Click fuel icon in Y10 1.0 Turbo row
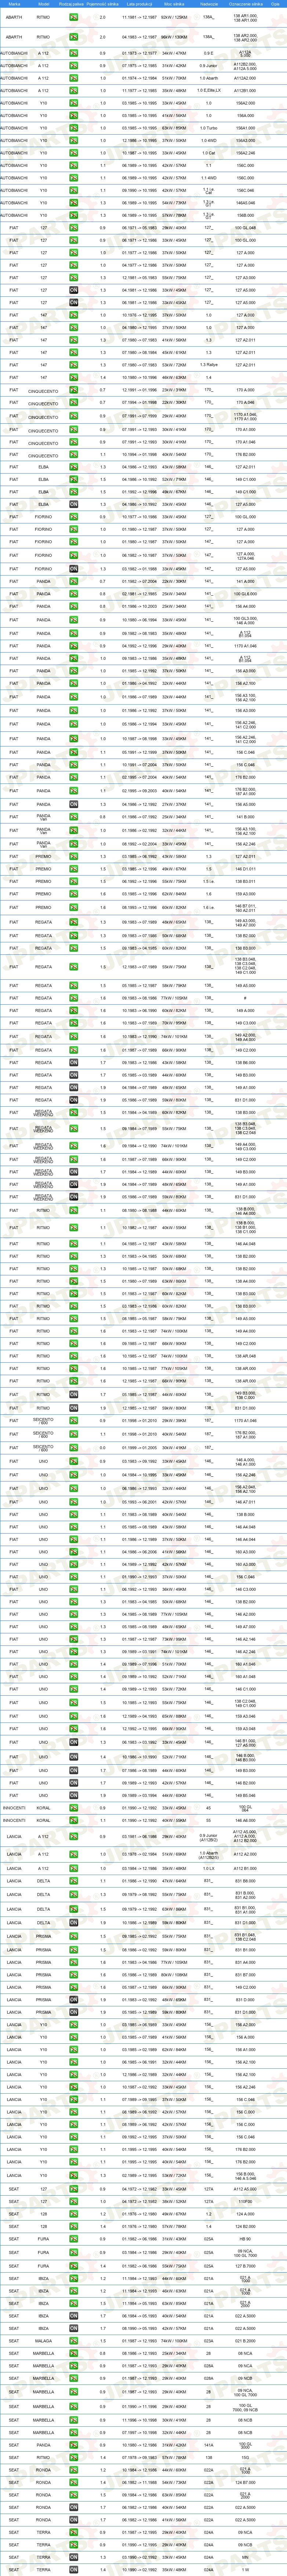Viewport: 287px width, 2576px height. (73, 128)
